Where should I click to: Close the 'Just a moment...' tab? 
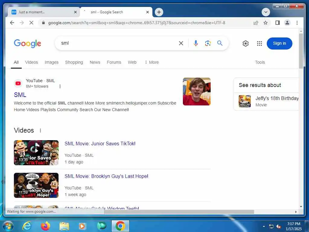click(x=75, y=12)
